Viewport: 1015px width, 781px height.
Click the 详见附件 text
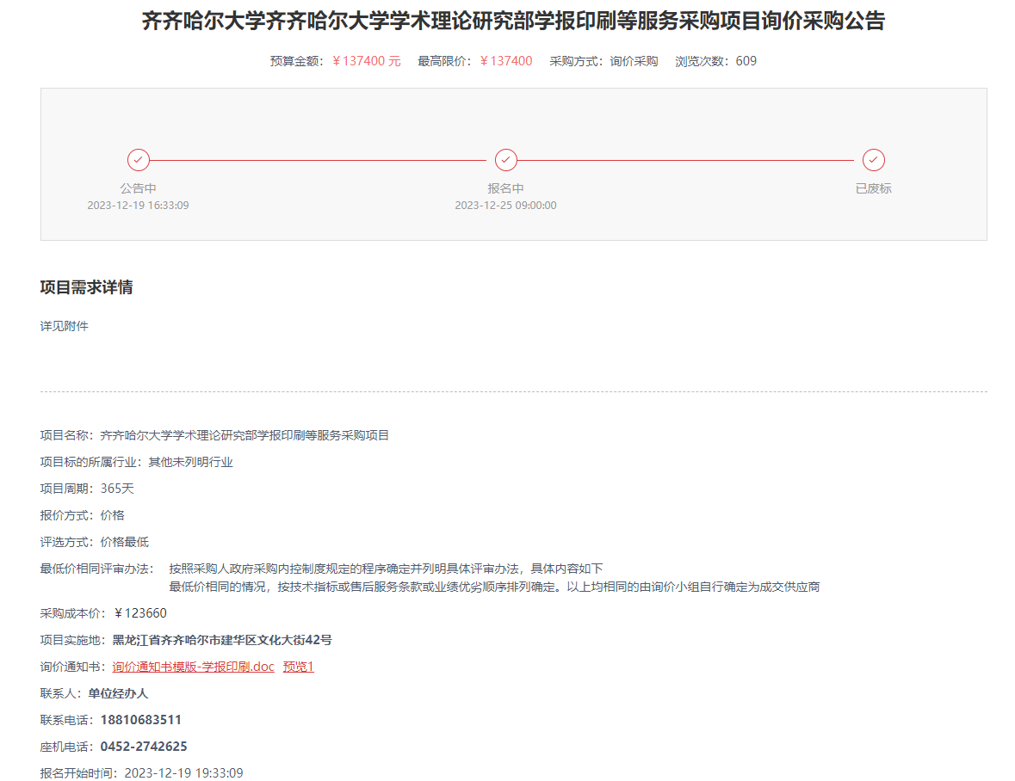64,326
